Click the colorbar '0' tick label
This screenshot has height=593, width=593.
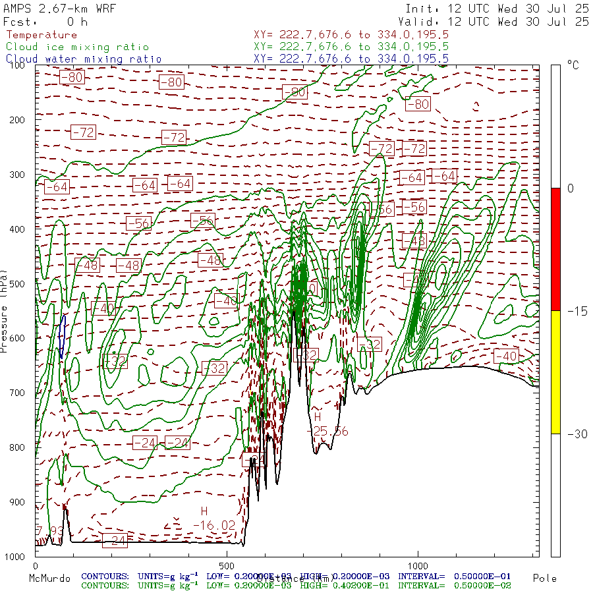[x=571, y=188]
